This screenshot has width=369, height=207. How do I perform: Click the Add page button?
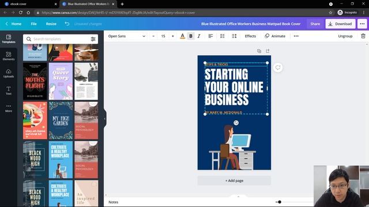(234, 181)
